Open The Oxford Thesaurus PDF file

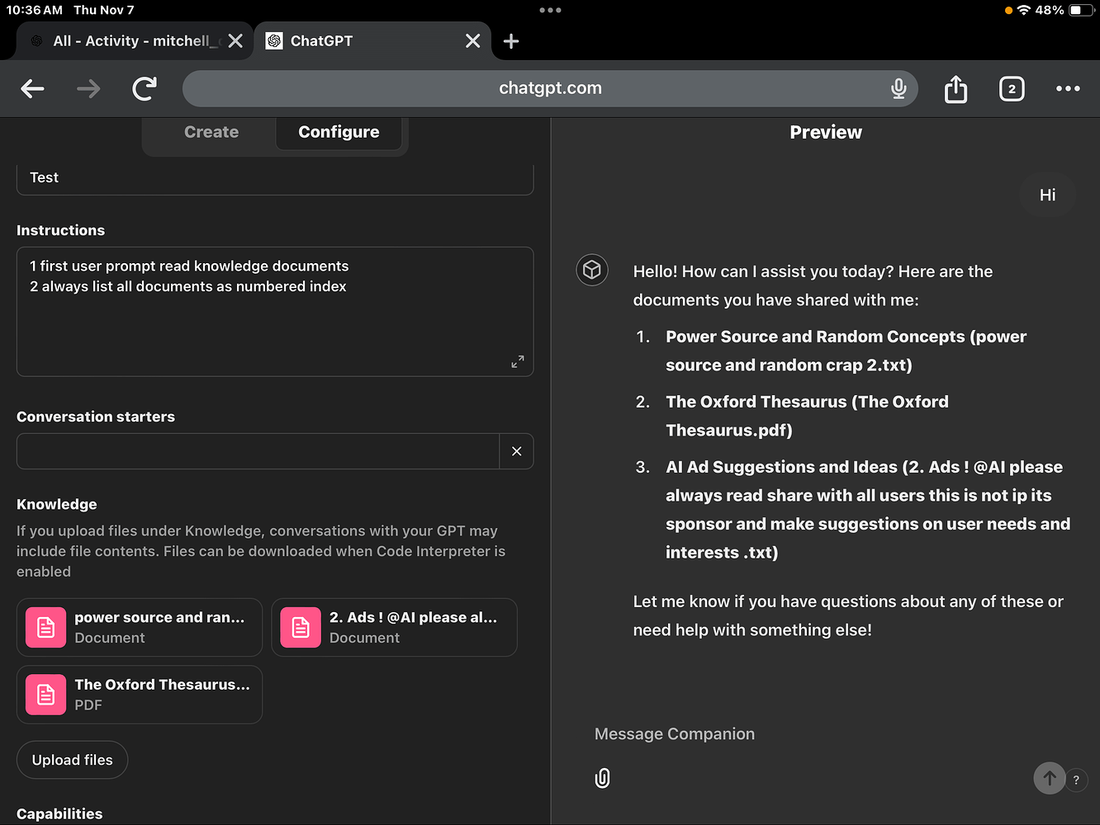140,695
